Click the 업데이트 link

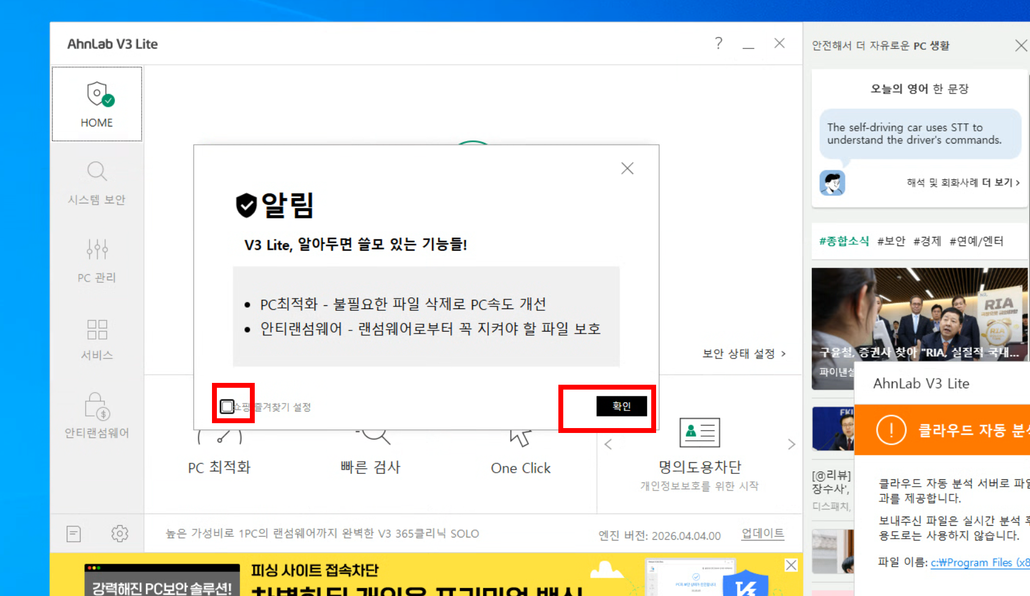tap(763, 533)
